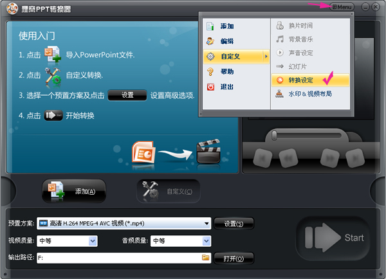Click the 自定义(C) button
The image size is (386, 279).
point(169,191)
